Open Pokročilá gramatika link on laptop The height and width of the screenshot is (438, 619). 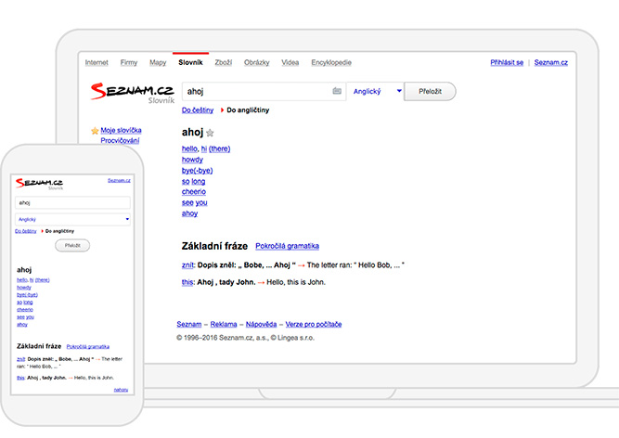coord(287,246)
